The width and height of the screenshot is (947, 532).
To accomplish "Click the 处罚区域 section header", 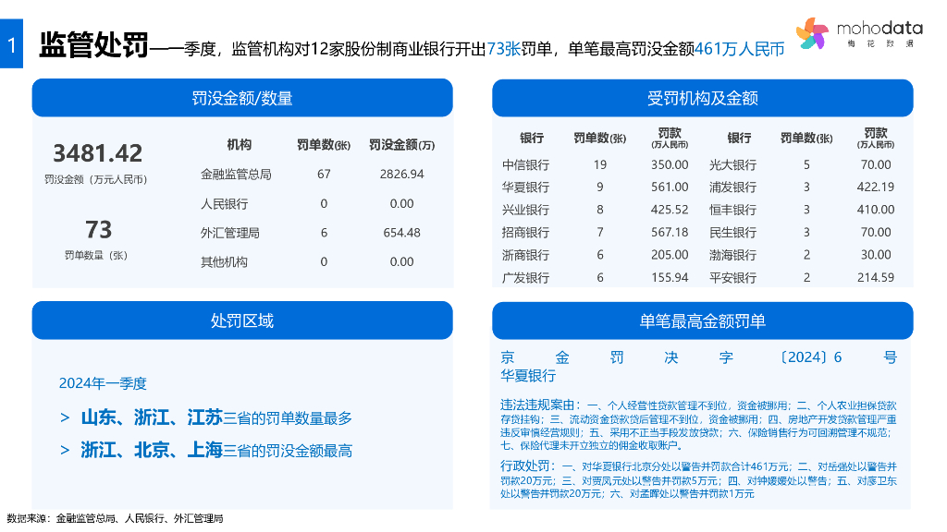I will (242, 320).
